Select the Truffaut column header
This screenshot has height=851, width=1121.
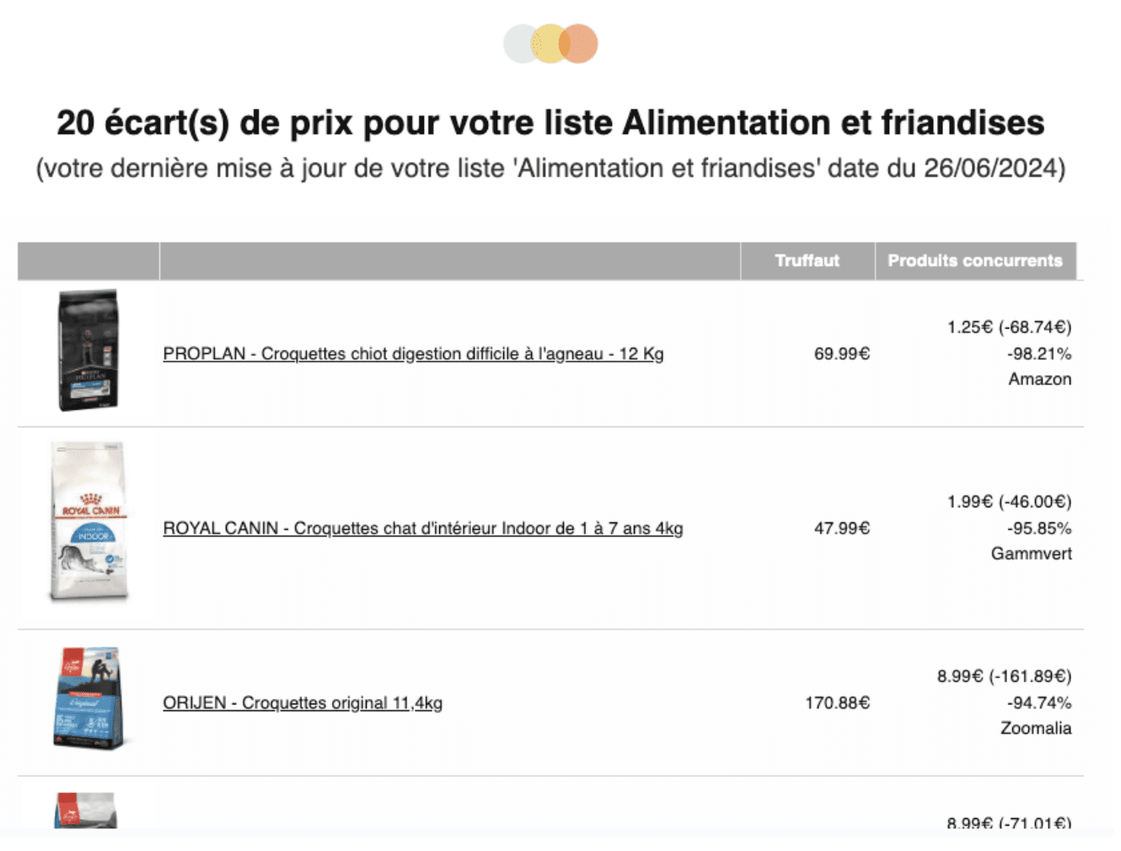click(807, 260)
